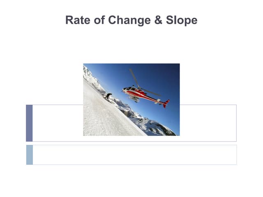Click the slide title text
Viewport: 263px width, 197px height.
click(x=131, y=20)
